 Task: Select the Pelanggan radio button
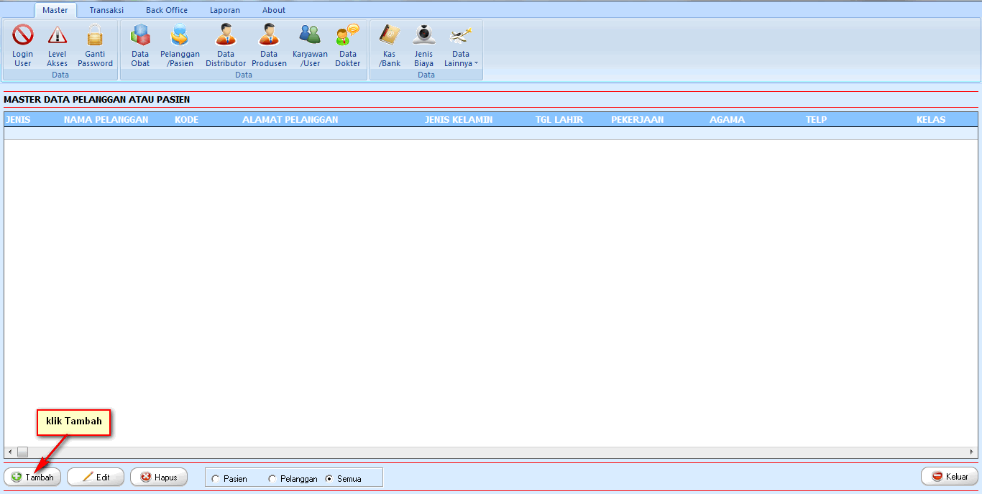tap(272, 479)
